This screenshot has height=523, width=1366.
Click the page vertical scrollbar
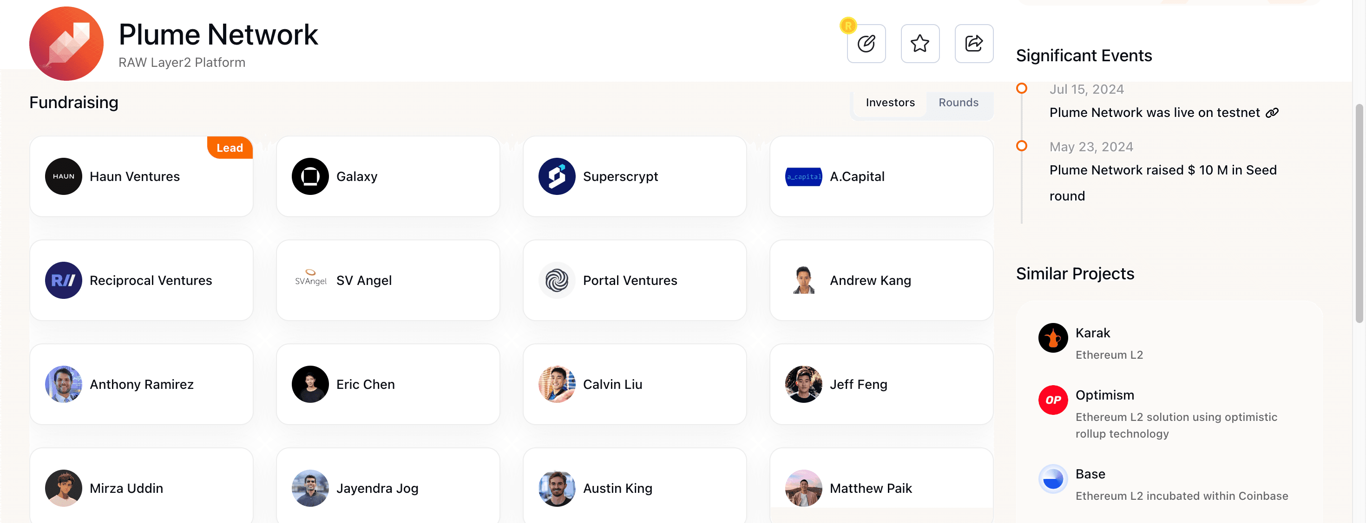[1359, 212]
